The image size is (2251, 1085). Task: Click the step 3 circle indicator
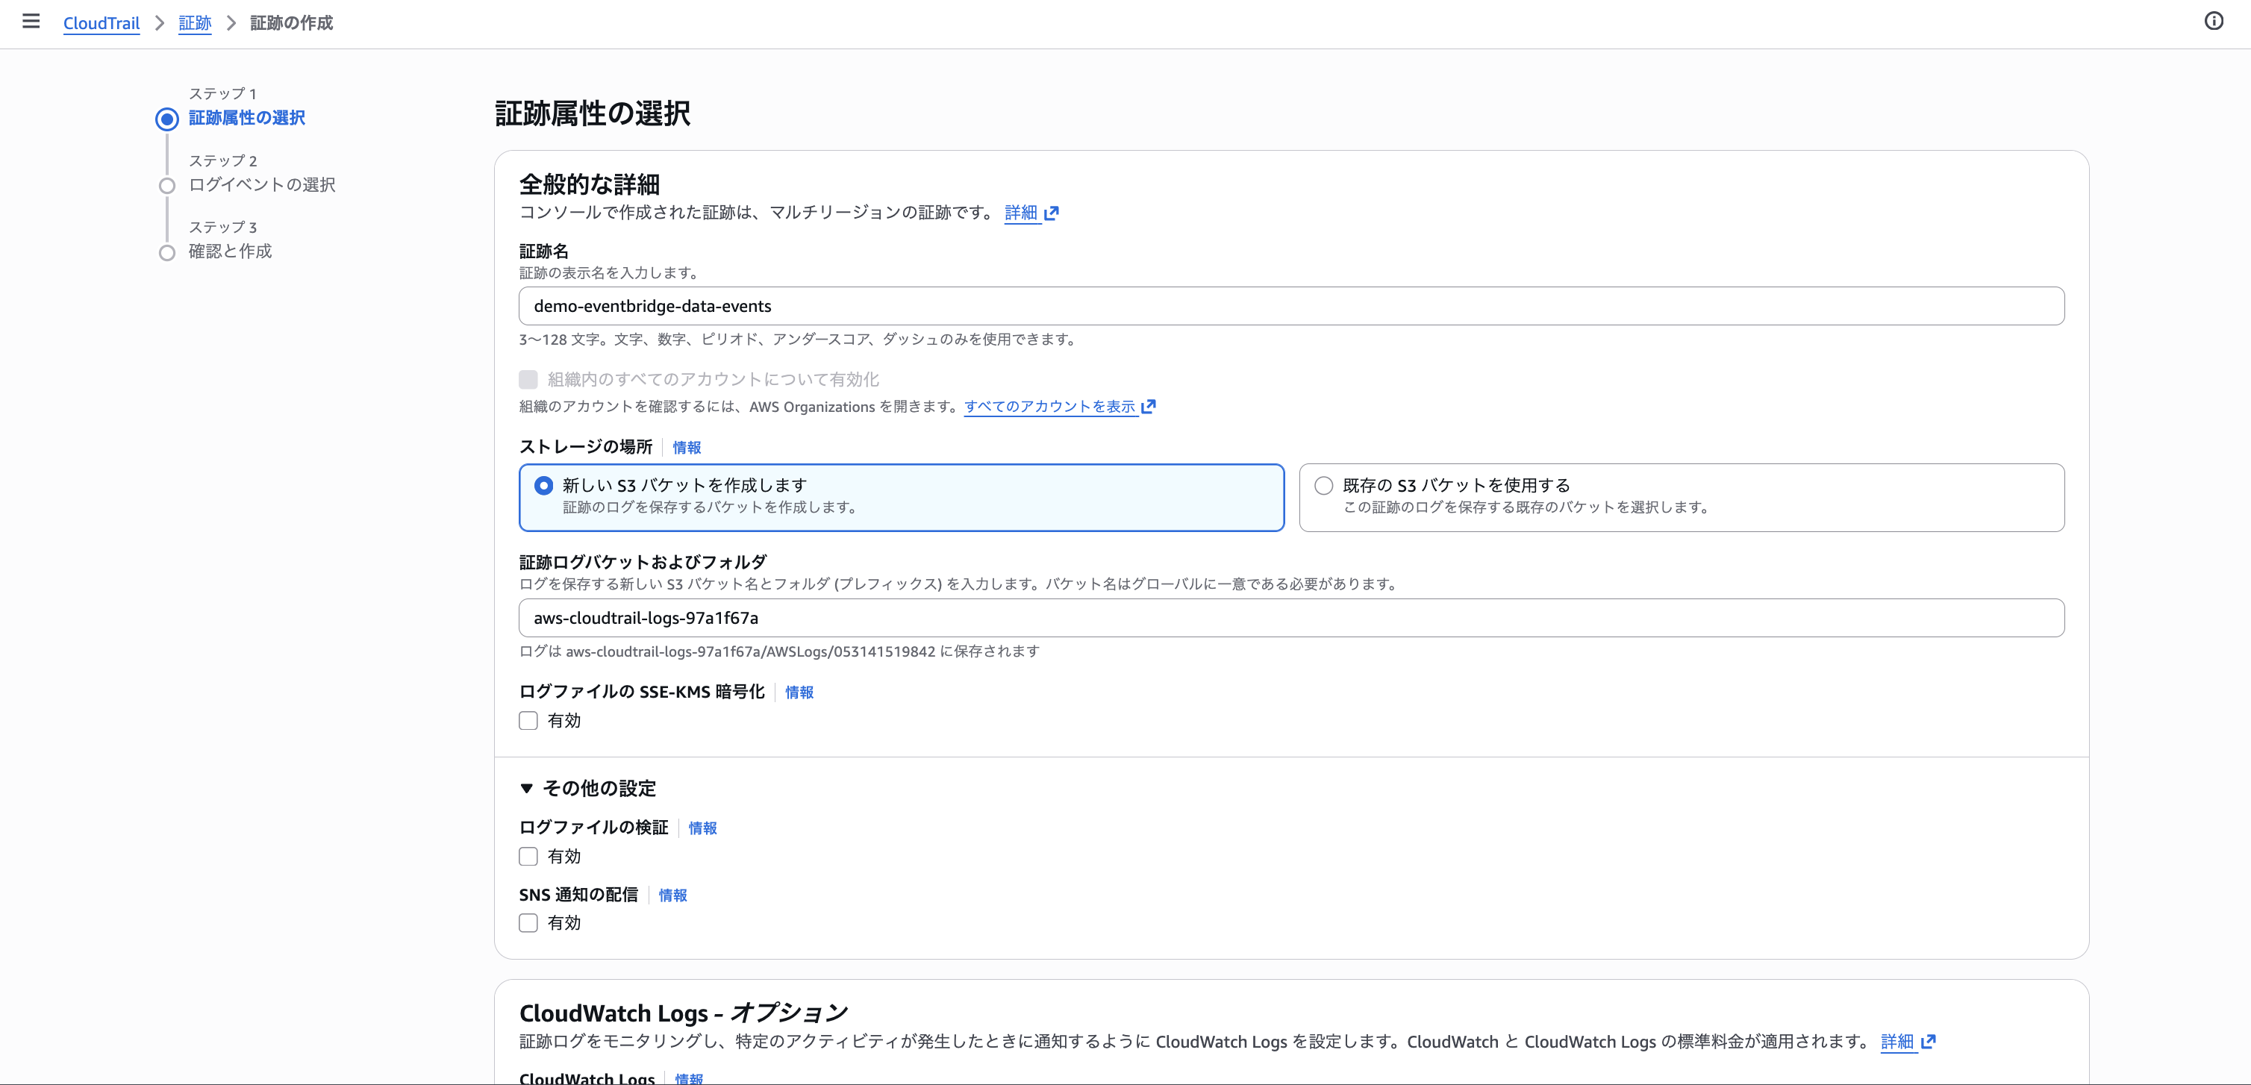167,252
